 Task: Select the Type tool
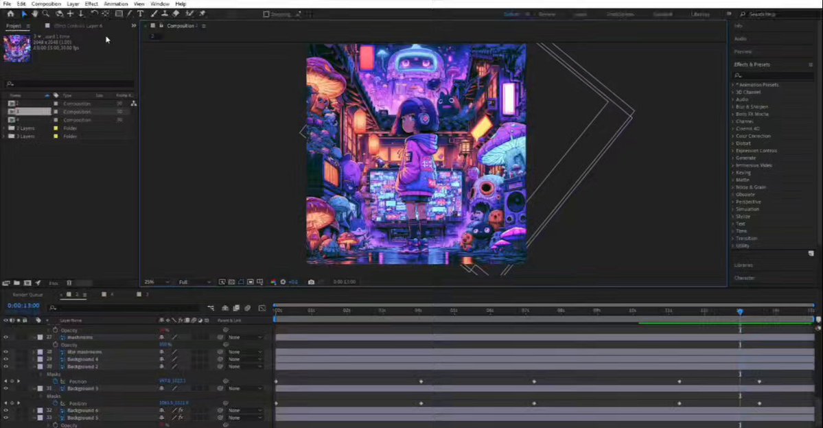tap(141, 14)
